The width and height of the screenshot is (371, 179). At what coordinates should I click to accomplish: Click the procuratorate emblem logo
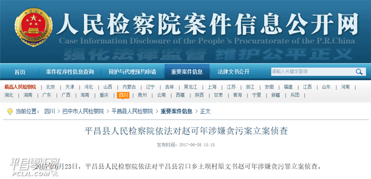pos(33,27)
